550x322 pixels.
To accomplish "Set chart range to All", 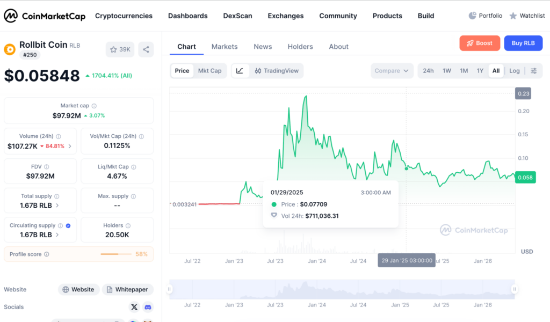I will [496, 71].
